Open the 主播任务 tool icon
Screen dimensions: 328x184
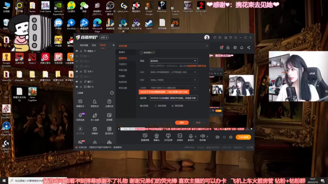tap(109, 103)
